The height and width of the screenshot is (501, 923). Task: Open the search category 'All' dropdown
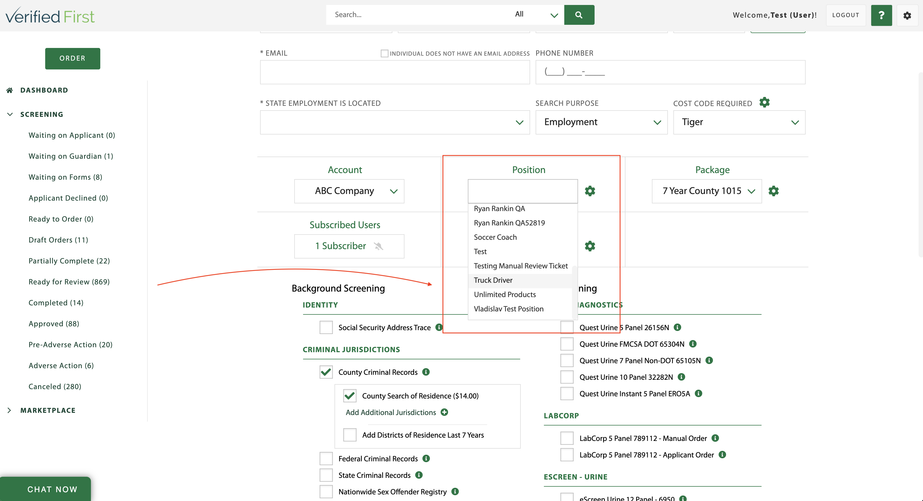pos(536,15)
